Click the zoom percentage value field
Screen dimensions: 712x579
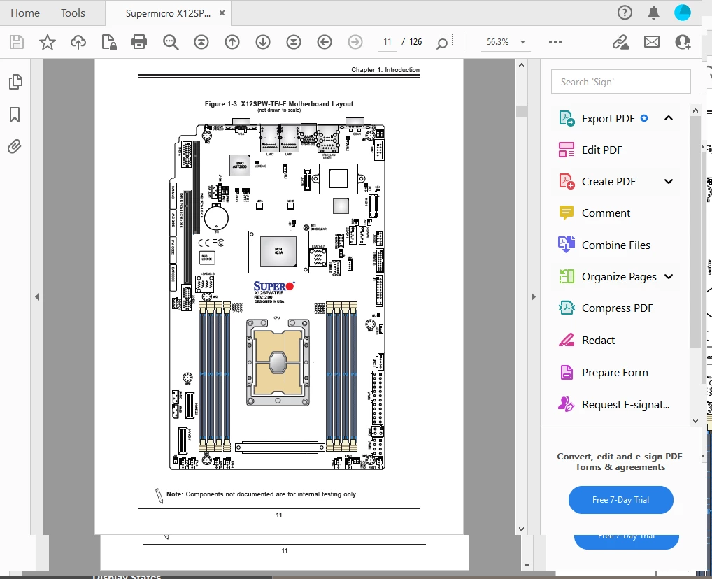[x=498, y=42]
